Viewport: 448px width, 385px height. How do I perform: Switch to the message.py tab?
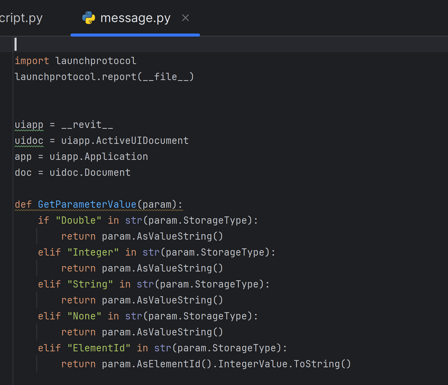pyautogui.click(x=135, y=18)
